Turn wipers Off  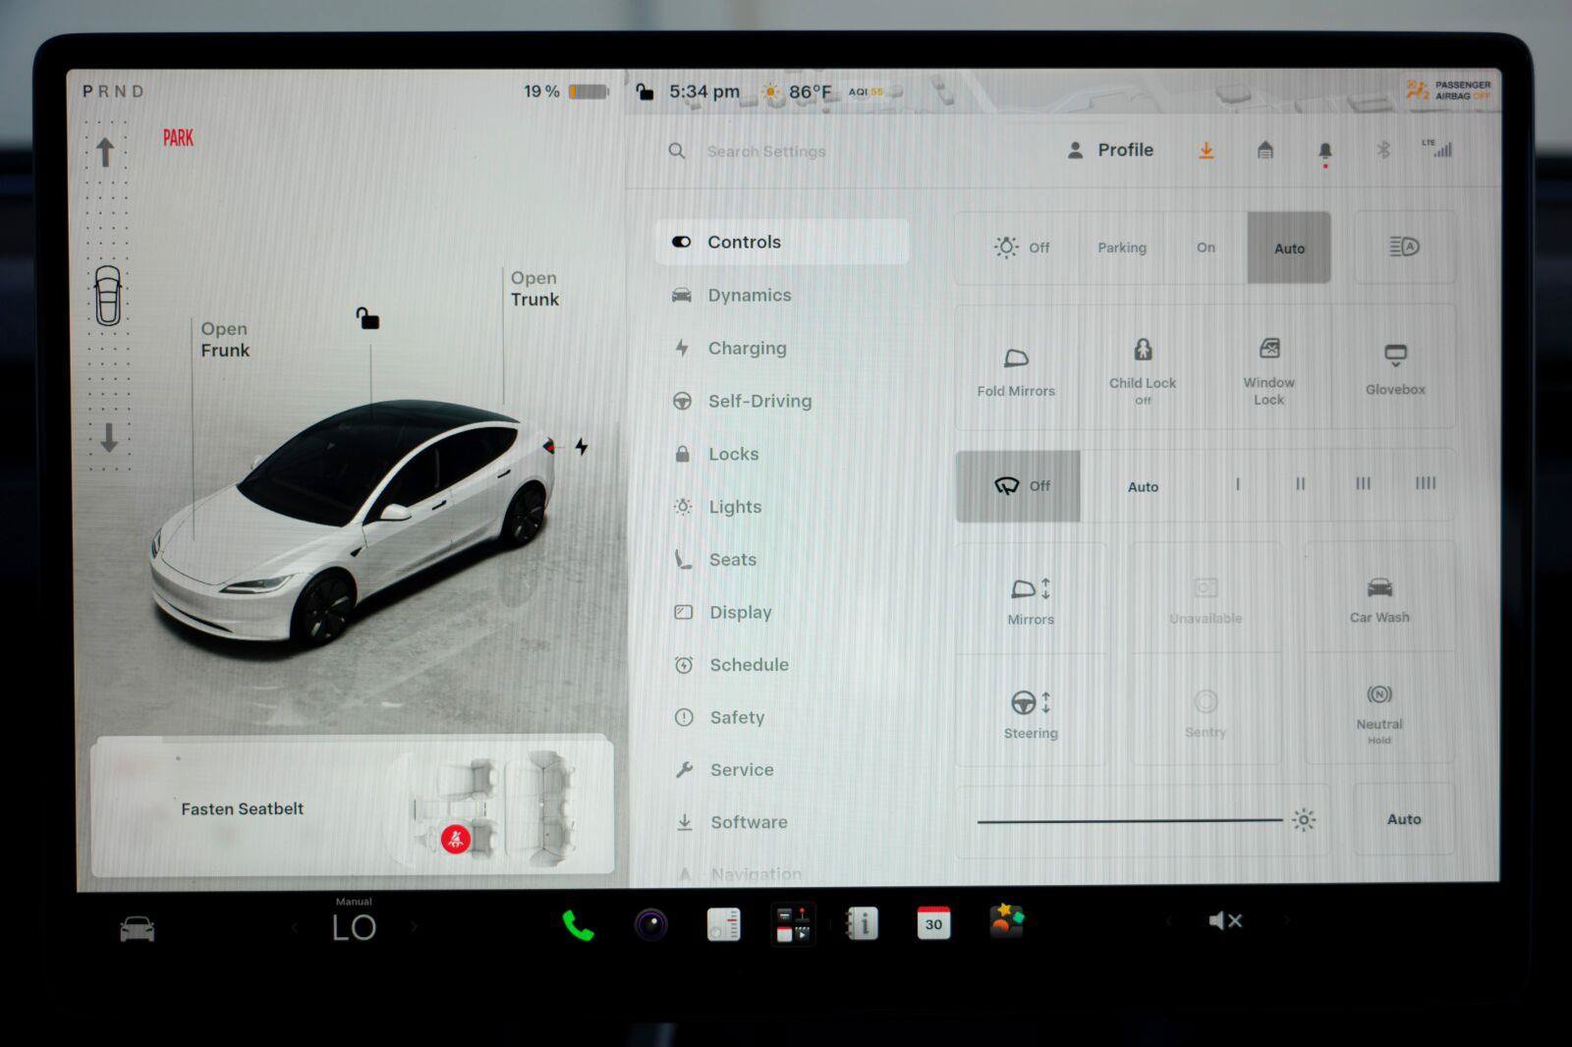(1018, 486)
